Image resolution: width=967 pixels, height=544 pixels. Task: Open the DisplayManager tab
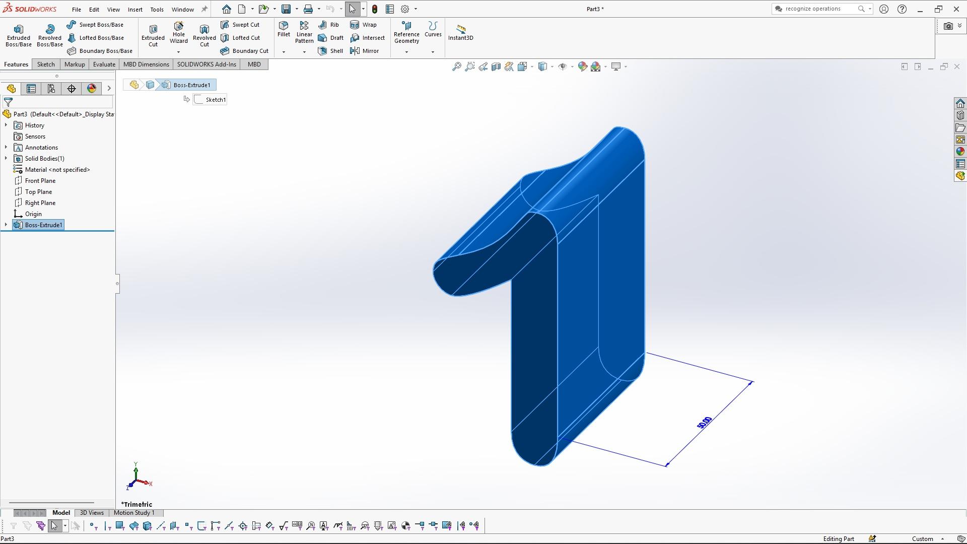point(92,89)
